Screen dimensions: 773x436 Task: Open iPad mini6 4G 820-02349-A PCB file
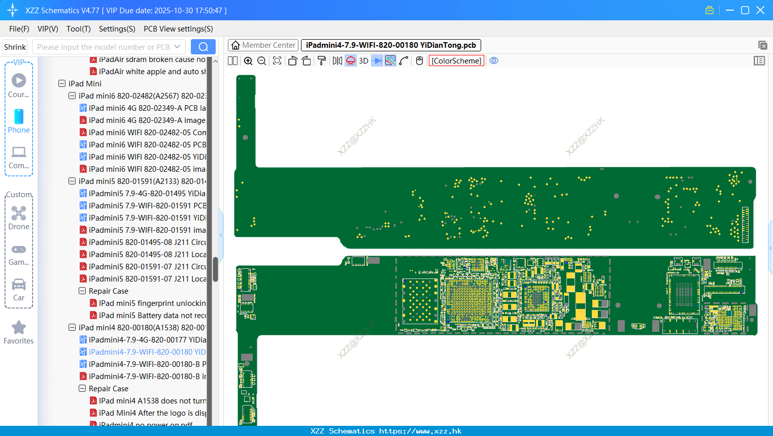143,108
